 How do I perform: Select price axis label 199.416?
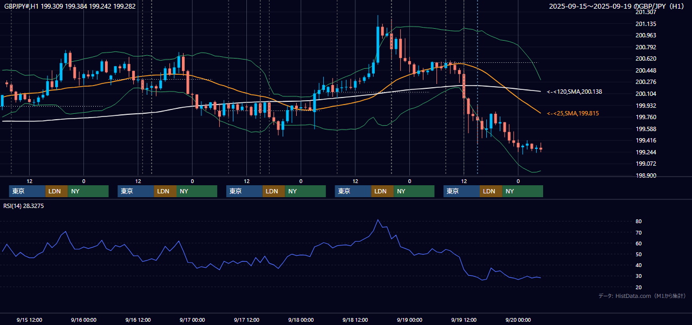[646, 140]
